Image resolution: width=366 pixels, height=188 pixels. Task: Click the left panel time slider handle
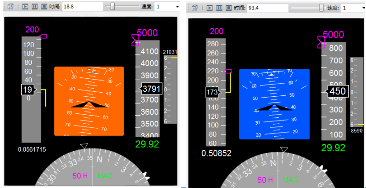(112, 7)
